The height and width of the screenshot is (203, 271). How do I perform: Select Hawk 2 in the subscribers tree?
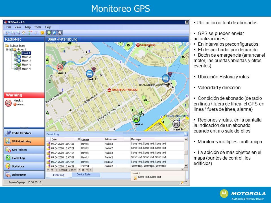point(26,57)
